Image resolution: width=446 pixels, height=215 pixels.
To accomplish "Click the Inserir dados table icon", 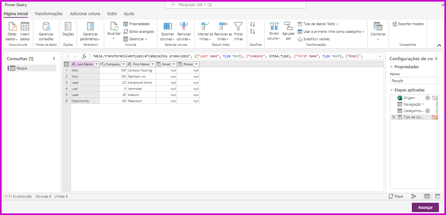I will click(25, 26).
